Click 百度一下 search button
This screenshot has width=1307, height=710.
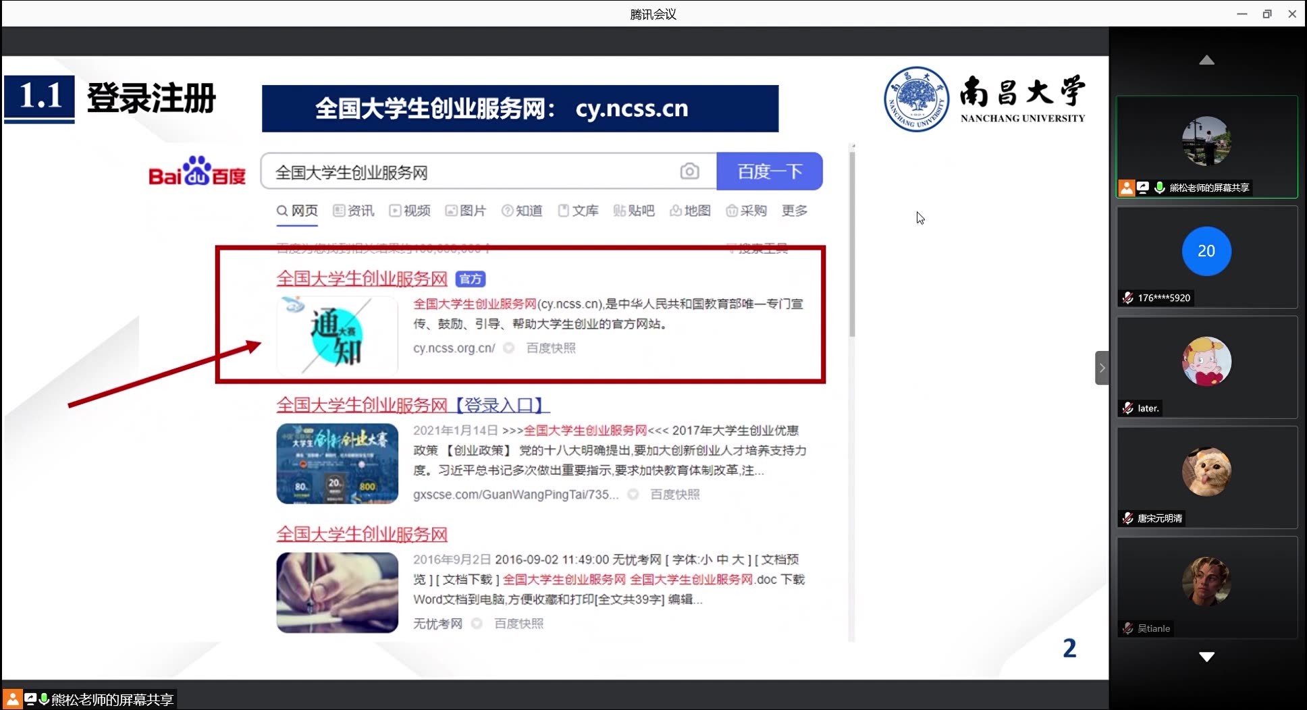(770, 171)
